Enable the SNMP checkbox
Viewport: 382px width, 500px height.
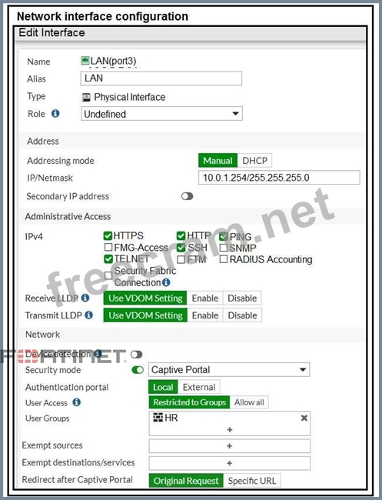[x=224, y=248]
